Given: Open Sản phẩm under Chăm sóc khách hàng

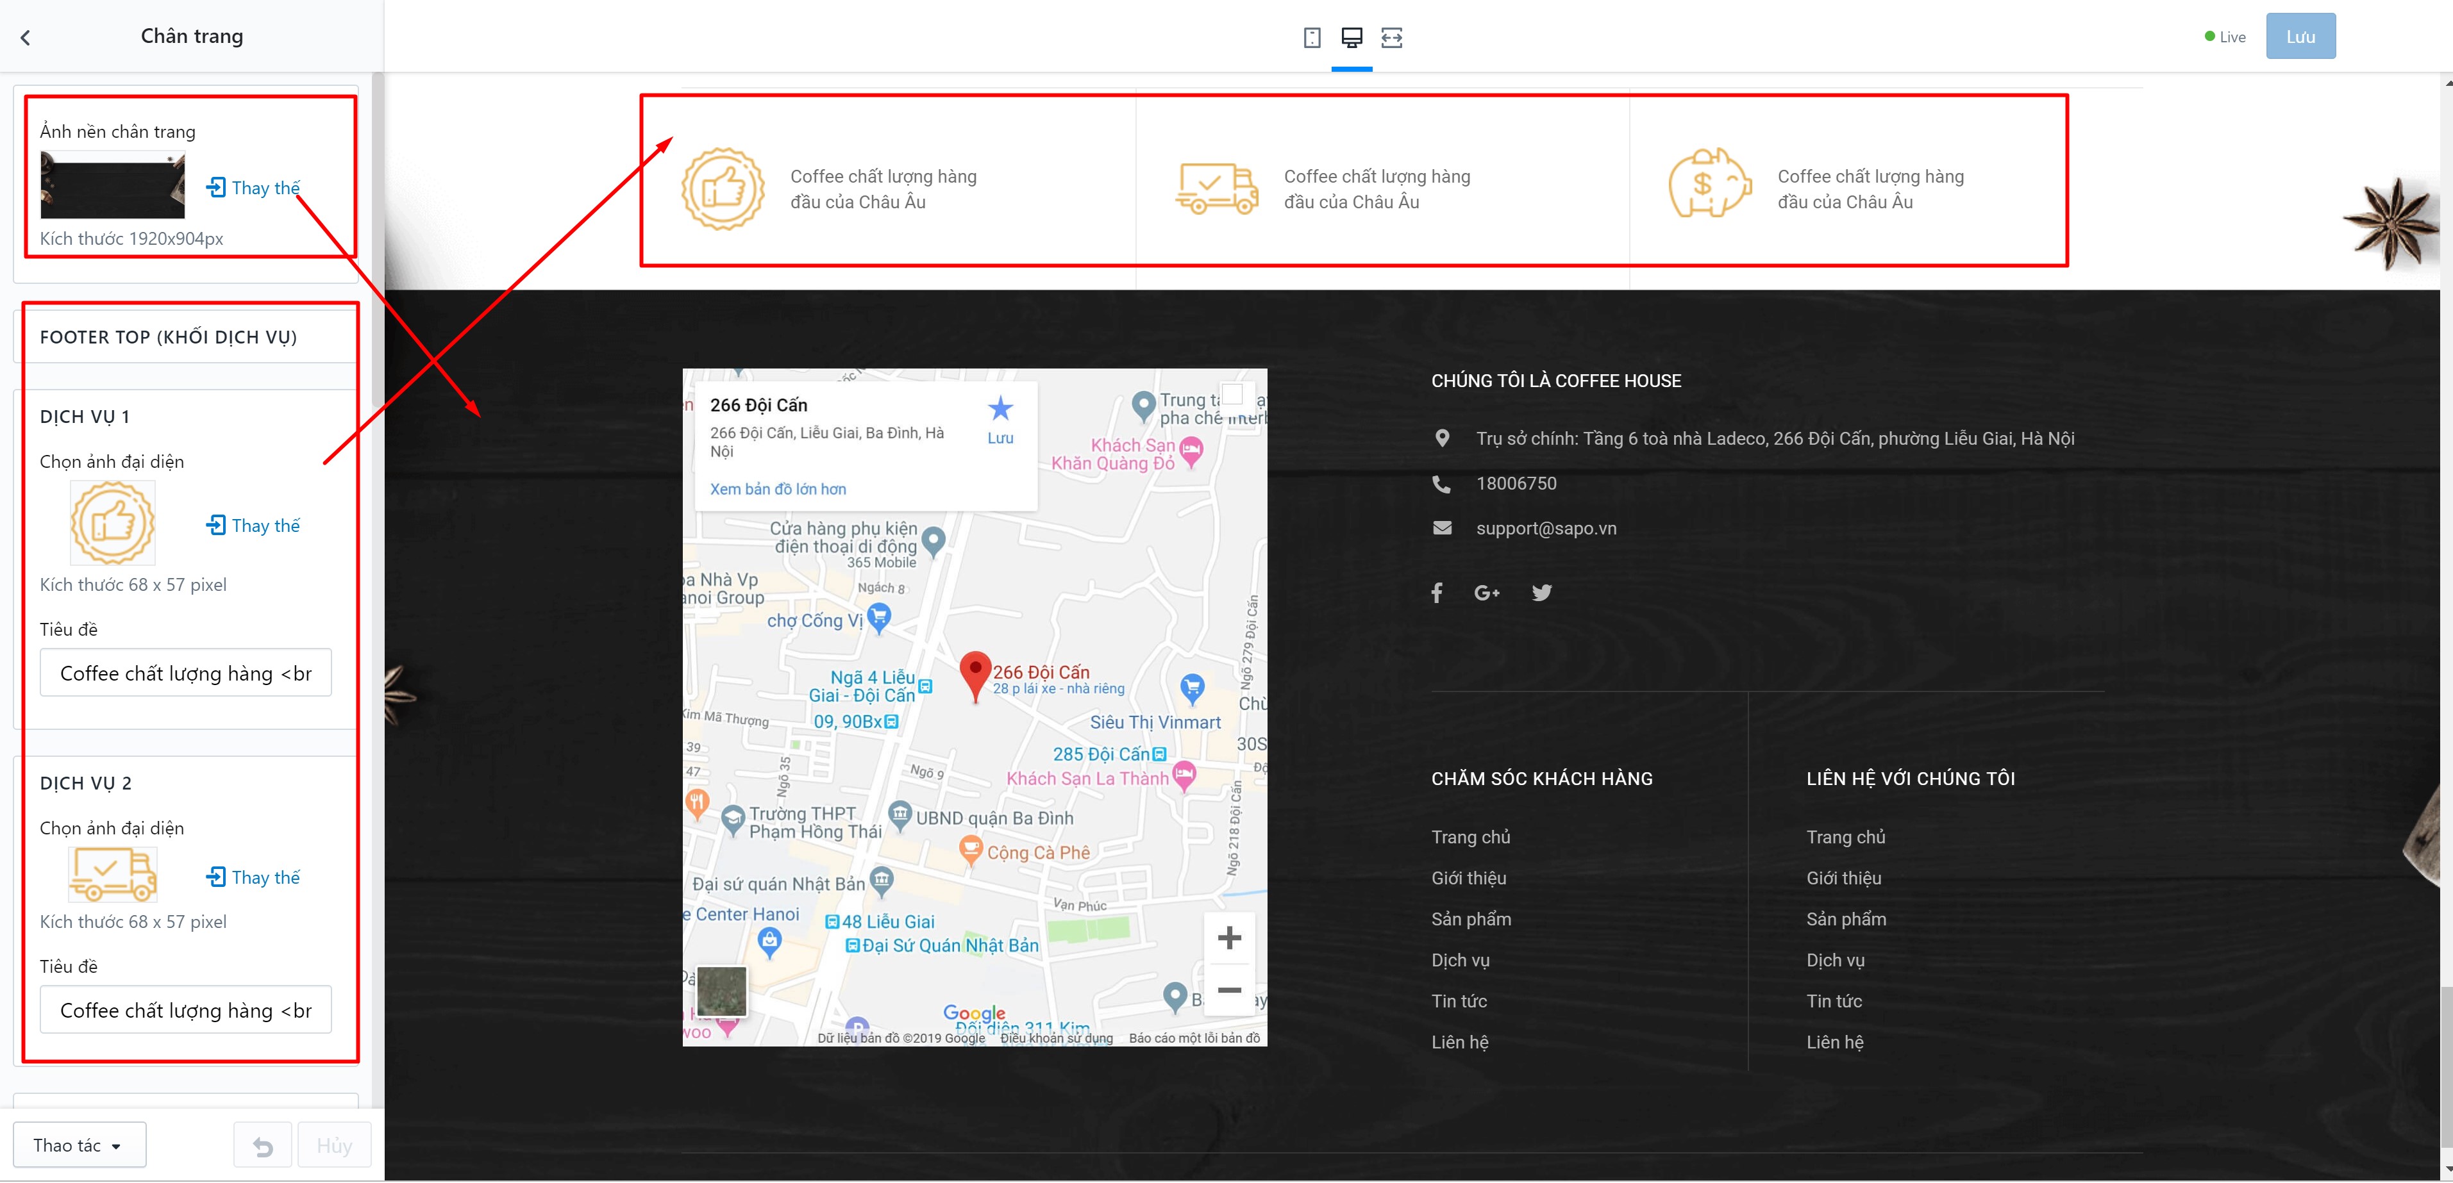Looking at the screenshot, I should click(1471, 920).
